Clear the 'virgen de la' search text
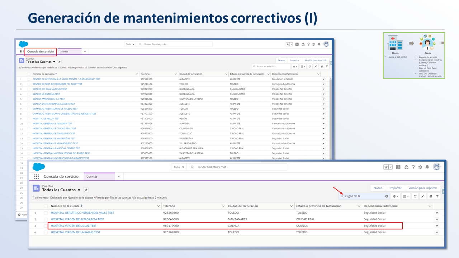 [387, 196]
